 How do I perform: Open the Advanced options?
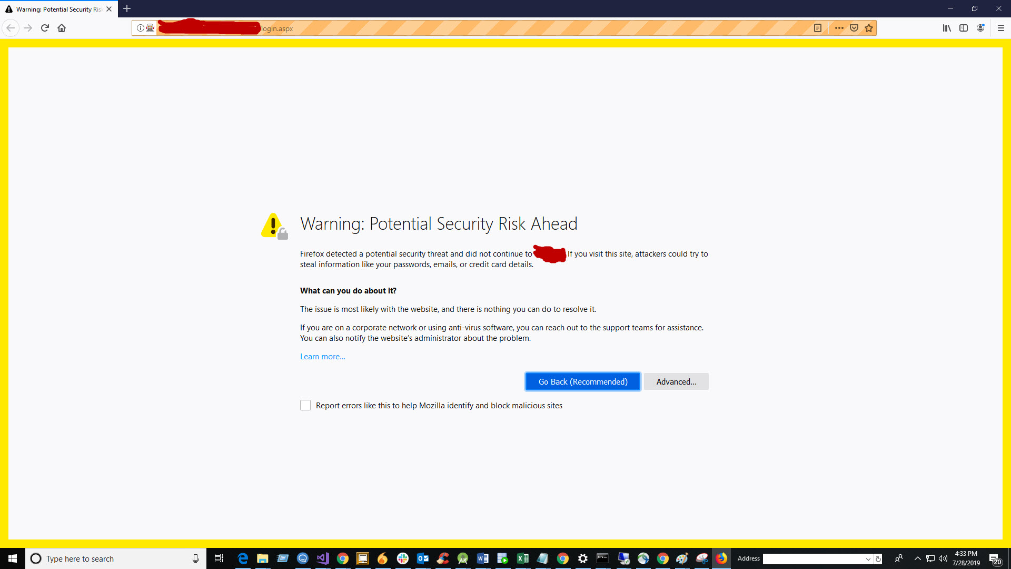pos(676,381)
